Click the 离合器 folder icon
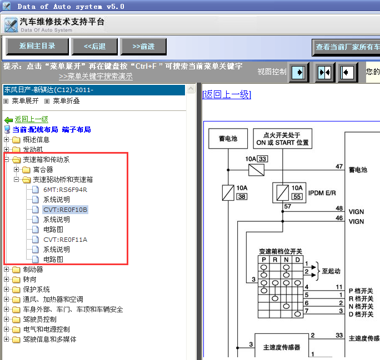The height and width of the screenshot is (360, 380). point(26,170)
